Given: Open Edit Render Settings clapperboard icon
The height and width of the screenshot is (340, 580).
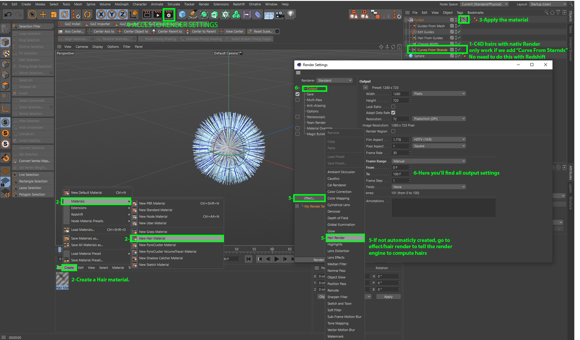Looking at the screenshot, I should coord(169,14).
